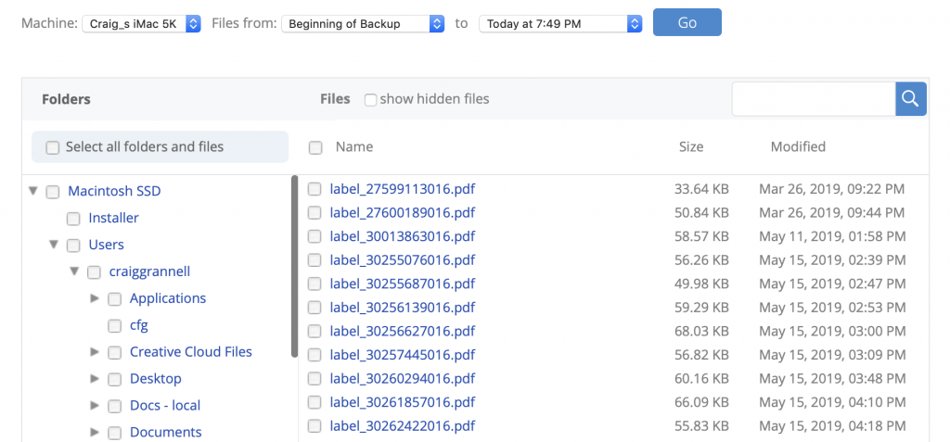Select checkbox for label_30262422016.pdf
950x442 pixels.
point(314,426)
